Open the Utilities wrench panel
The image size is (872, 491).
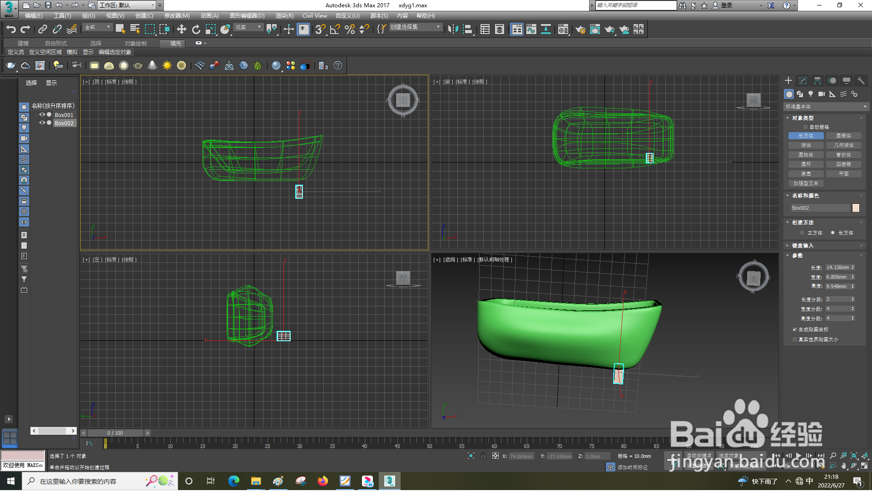(861, 81)
